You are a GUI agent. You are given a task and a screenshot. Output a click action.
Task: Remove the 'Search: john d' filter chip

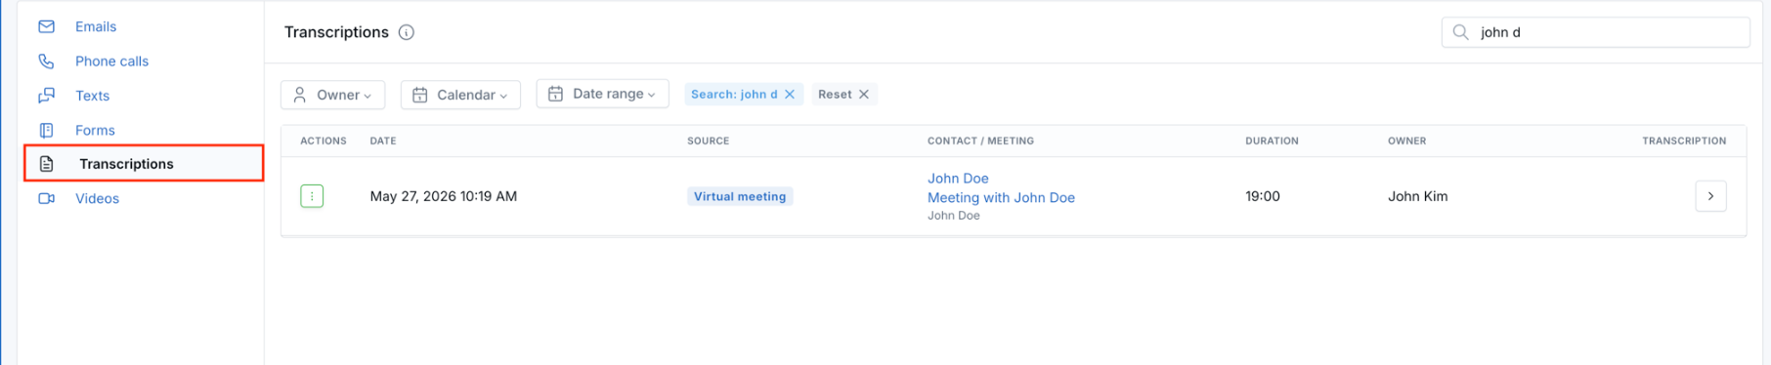click(x=790, y=95)
